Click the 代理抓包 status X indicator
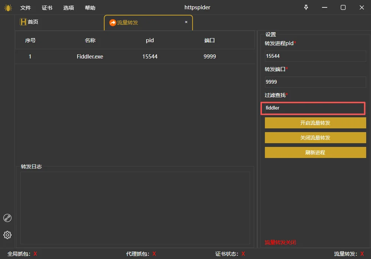This screenshot has width=371, height=259. [x=154, y=254]
